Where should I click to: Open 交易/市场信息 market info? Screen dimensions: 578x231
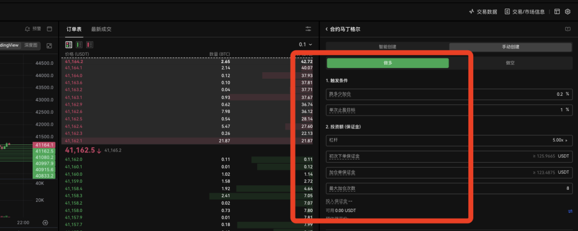[x=524, y=12]
